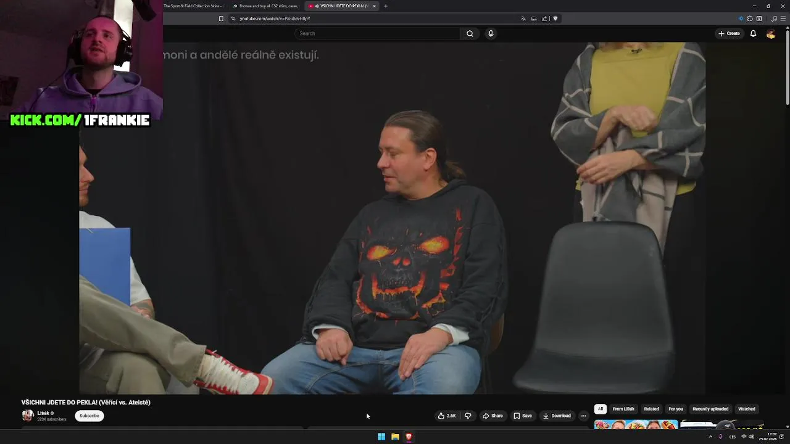Click the YouTube search magnifier icon

pyautogui.click(x=470, y=33)
